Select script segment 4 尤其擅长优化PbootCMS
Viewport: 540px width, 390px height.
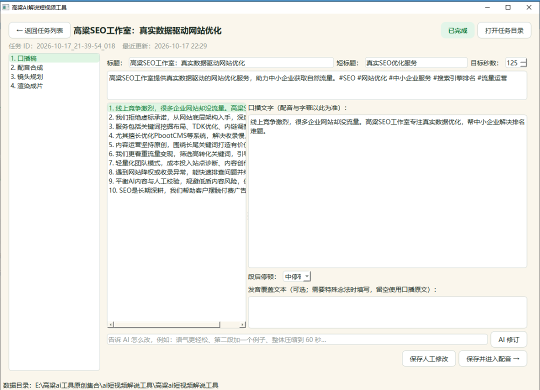coord(176,135)
